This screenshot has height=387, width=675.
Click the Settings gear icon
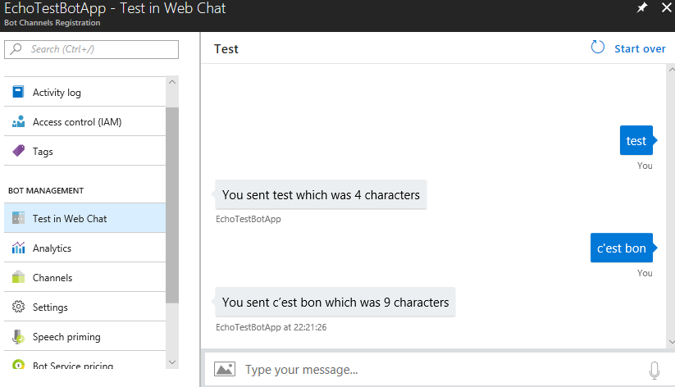click(19, 307)
